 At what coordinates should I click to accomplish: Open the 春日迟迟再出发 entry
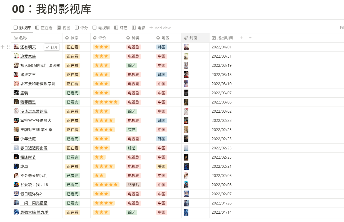[34, 148]
